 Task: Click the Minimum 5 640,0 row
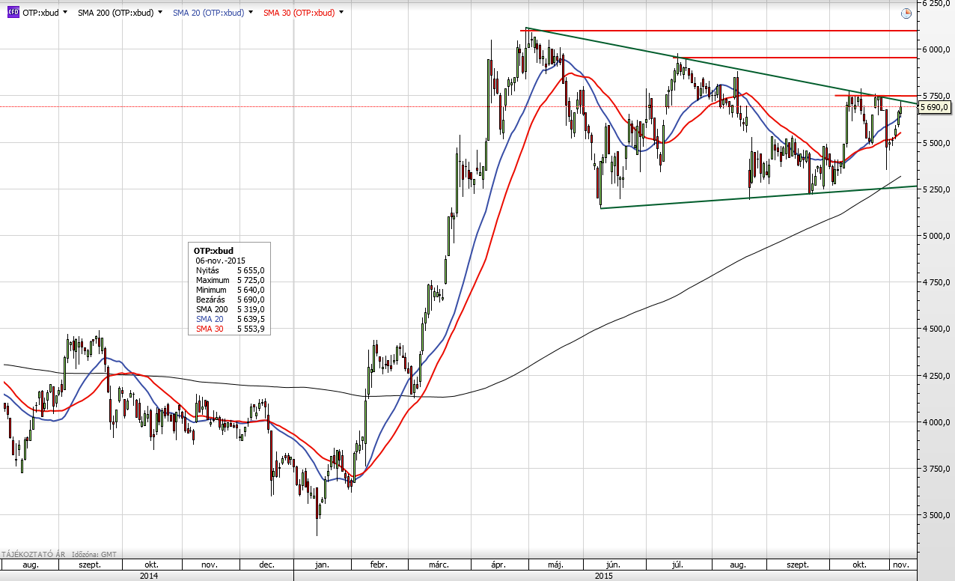coord(230,289)
